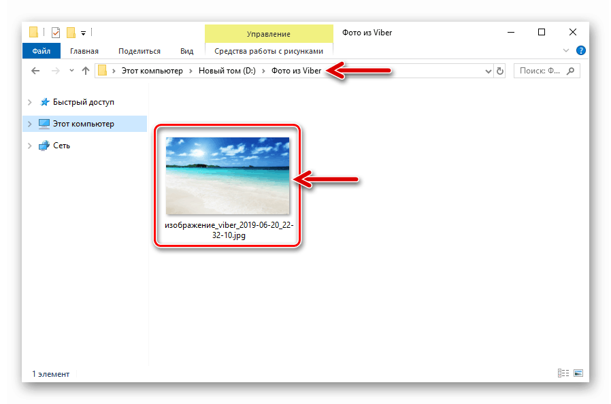Viewport: 611px width, 404px height.
Task: Select Этот компьютер in the address path
Action: tap(152, 71)
